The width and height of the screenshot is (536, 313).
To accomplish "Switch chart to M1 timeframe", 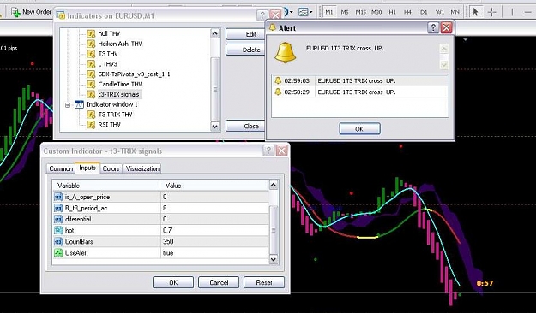I will [x=328, y=12].
